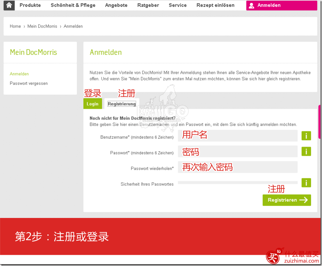Focus the Passwort wiederholen field
Image resolution: width=322 pixels, height=266 pixels.
point(237,167)
